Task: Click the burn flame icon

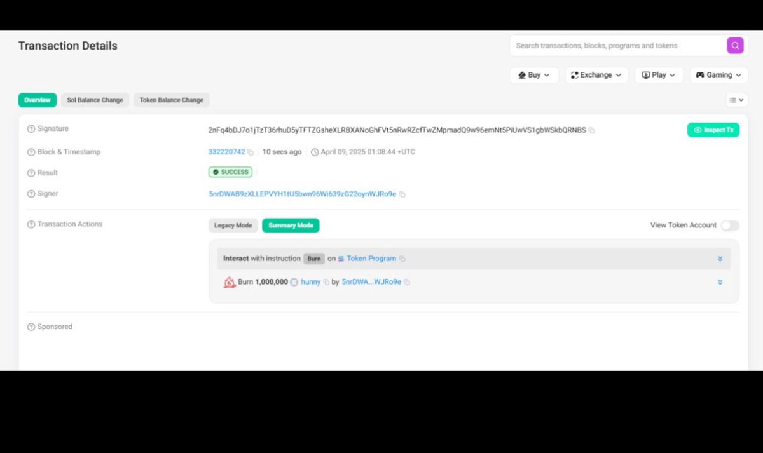Action: [x=230, y=282]
